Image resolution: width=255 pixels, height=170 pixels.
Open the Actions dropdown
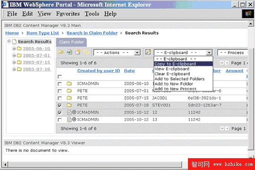(117, 52)
